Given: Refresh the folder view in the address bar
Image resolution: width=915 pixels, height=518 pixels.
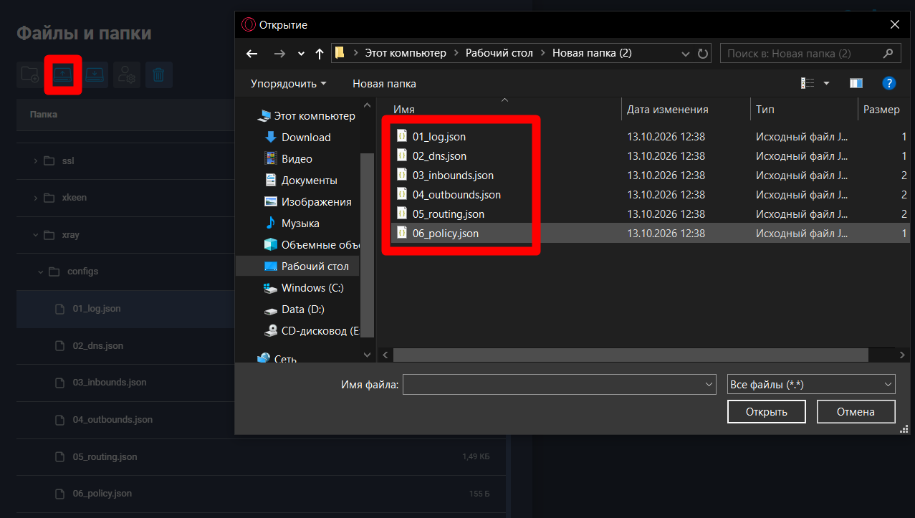Looking at the screenshot, I should [704, 53].
